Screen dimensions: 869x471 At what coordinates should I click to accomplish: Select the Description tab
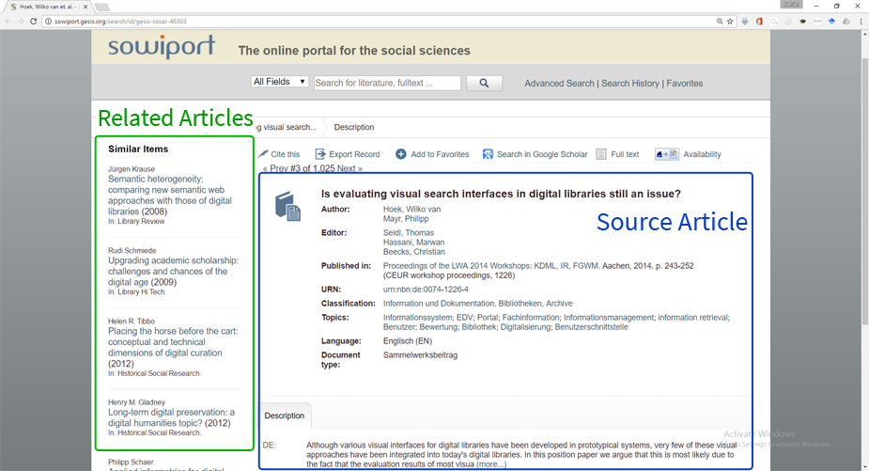[285, 416]
